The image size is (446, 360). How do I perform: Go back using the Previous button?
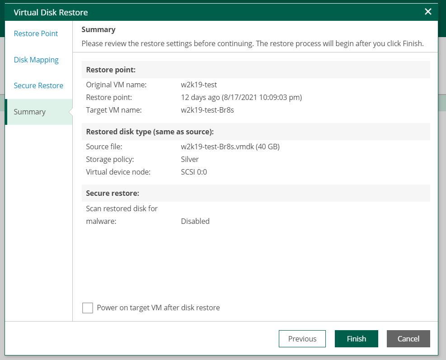(302, 339)
